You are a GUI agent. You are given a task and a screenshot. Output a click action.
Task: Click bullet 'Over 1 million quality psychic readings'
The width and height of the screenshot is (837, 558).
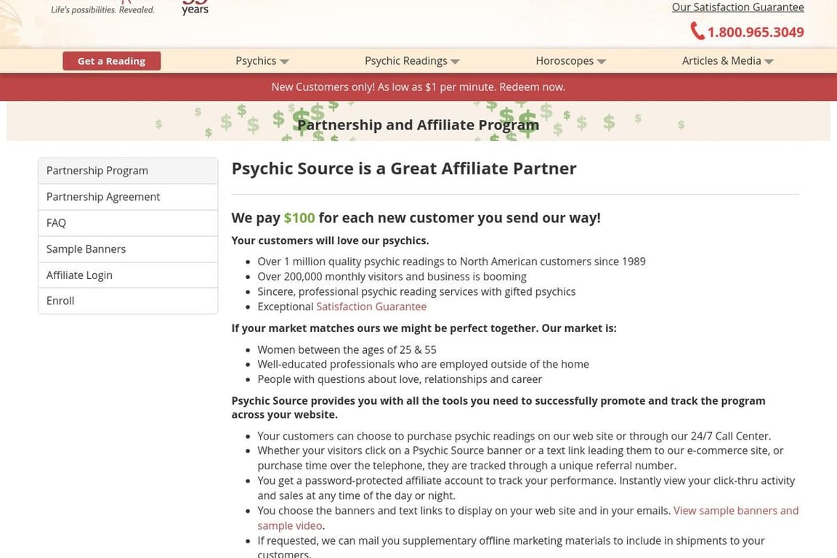[451, 262]
